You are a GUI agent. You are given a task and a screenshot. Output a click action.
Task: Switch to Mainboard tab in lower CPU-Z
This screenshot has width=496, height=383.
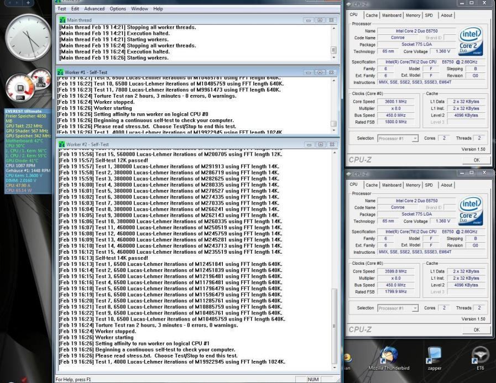pos(391,185)
